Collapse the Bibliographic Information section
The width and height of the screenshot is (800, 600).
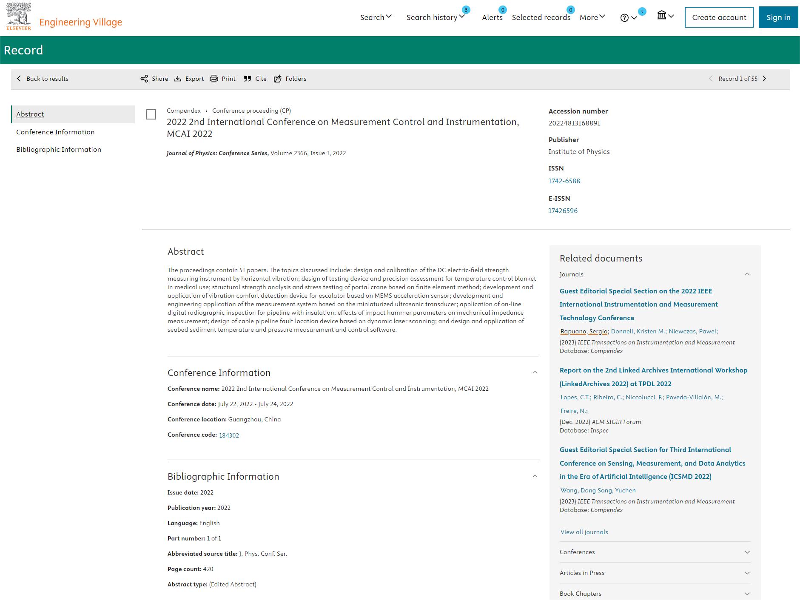tap(535, 476)
